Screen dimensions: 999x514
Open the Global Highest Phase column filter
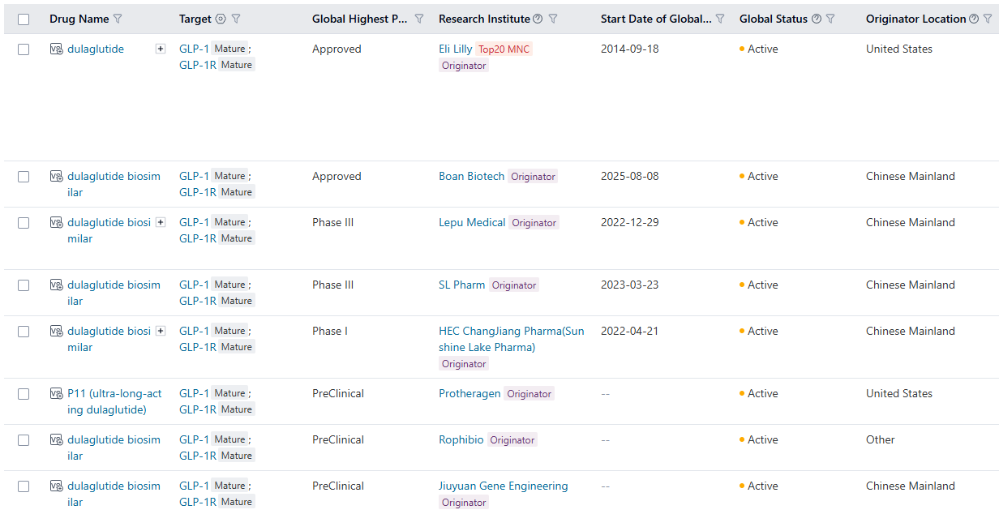[x=419, y=19]
